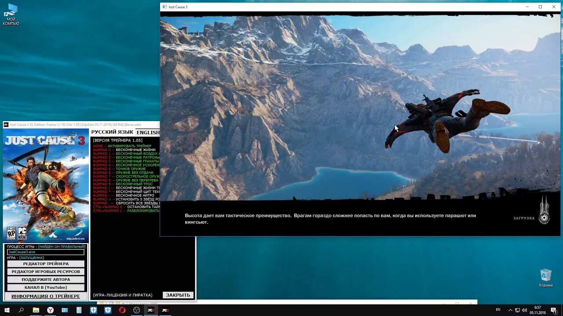Click the network tray icon
Screen dimensions: 563x316
(517, 310)
